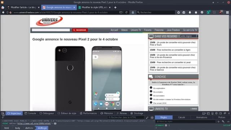Open Free recherche un conseiller à Agen

coord(173,50)
